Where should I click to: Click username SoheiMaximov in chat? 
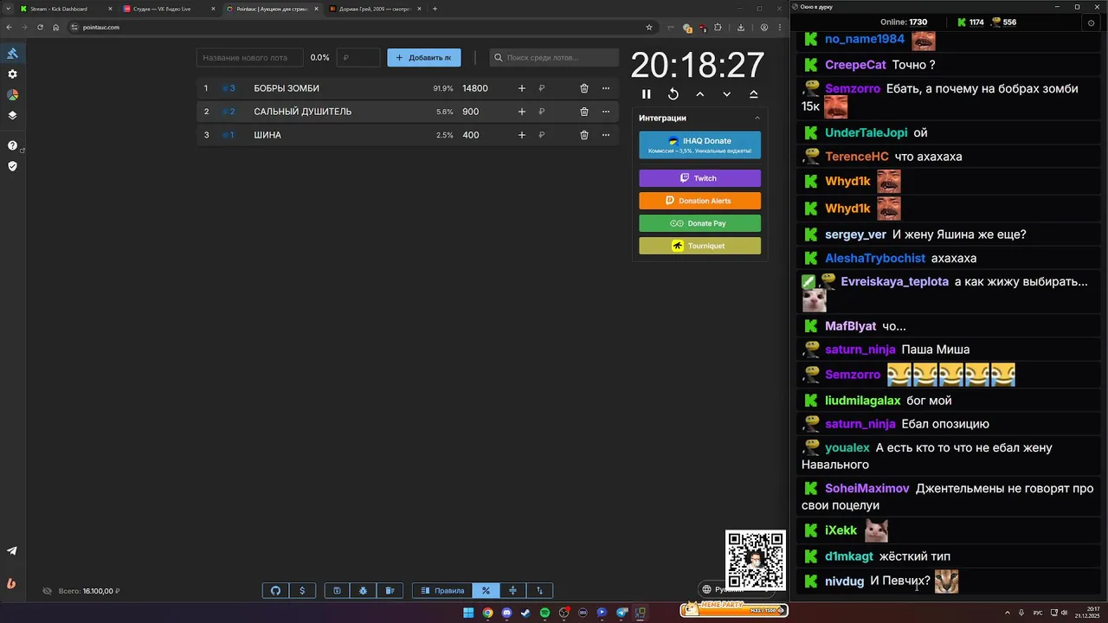[867, 489]
